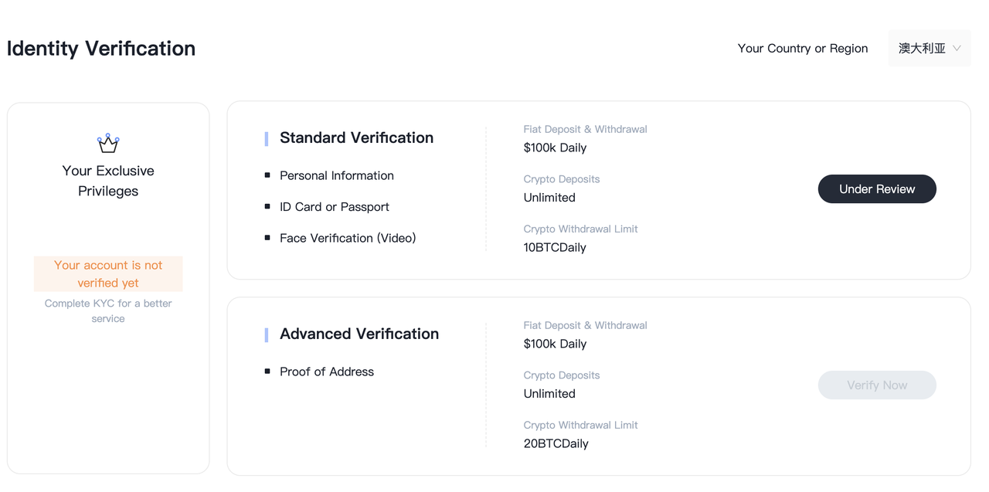Click the Proof of Address item
The image size is (989, 492).
(x=326, y=372)
